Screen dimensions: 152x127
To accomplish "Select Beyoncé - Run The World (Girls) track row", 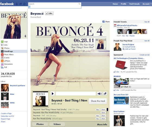I will tap(69, 112).
